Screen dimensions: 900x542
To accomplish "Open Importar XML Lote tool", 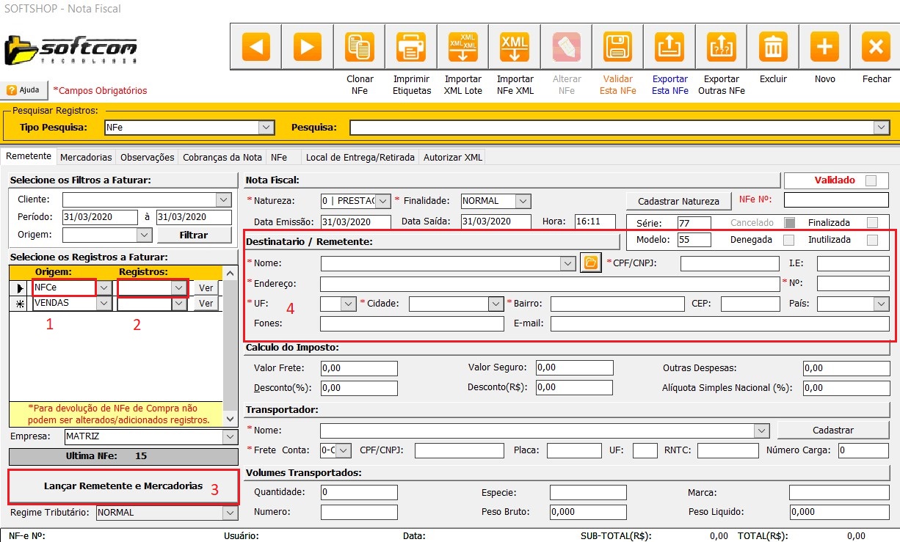I will pyautogui.click(x=463, y=48).
